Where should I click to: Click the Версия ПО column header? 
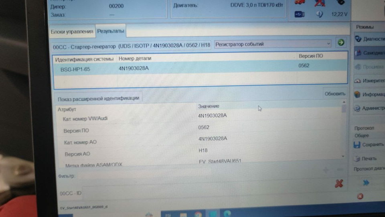tap(310, 56)
